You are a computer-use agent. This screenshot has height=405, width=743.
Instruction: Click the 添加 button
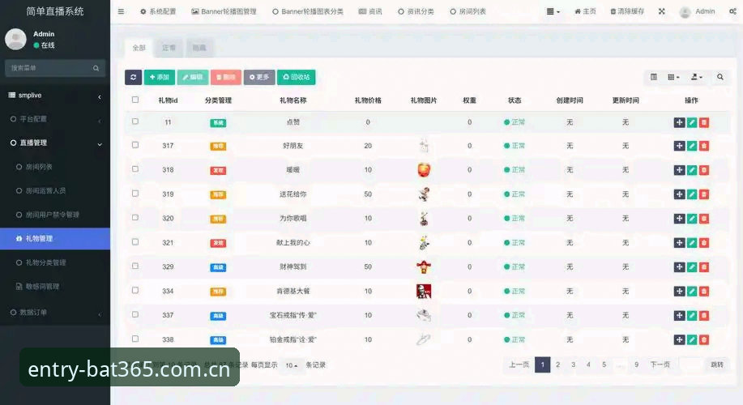159,77
